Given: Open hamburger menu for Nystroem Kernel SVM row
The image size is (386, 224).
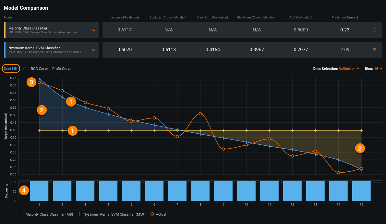Looking at the screenshot, I should pos(375,50).
